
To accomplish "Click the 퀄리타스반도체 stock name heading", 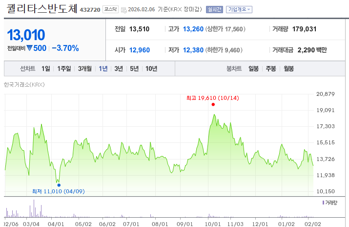I will [42, 8].
